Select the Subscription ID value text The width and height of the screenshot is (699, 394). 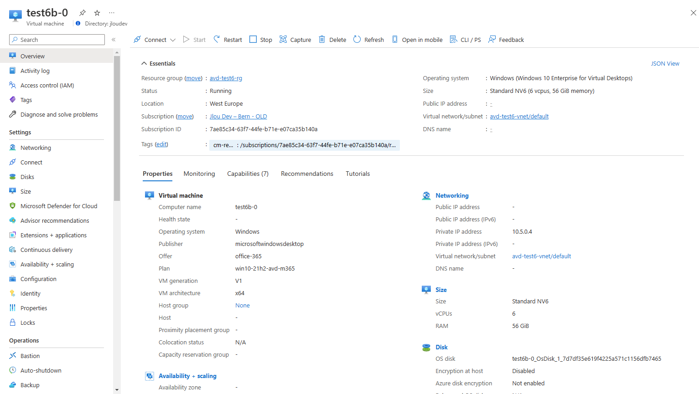[264, 129]
